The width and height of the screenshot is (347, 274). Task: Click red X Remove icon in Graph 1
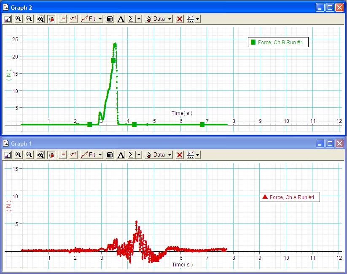pos(180,155)
